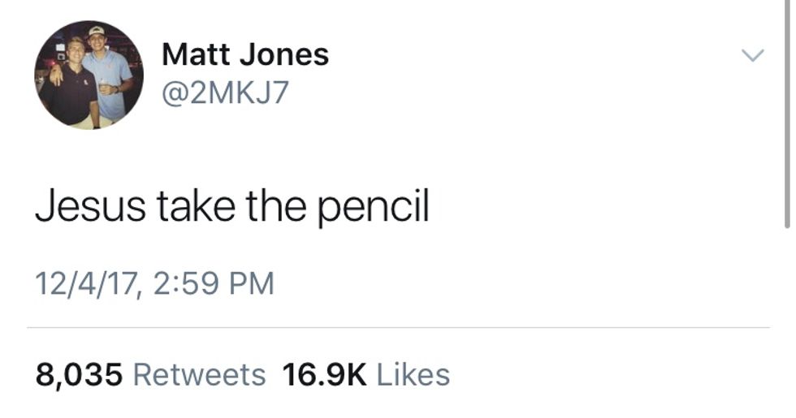This screenshot has height=418, width=796.
Task: Click the '16.9K' likes count number
Action: [324, 374]
